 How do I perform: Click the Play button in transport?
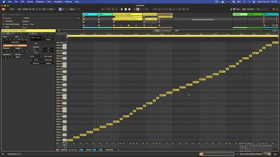(x=122, y=9)
